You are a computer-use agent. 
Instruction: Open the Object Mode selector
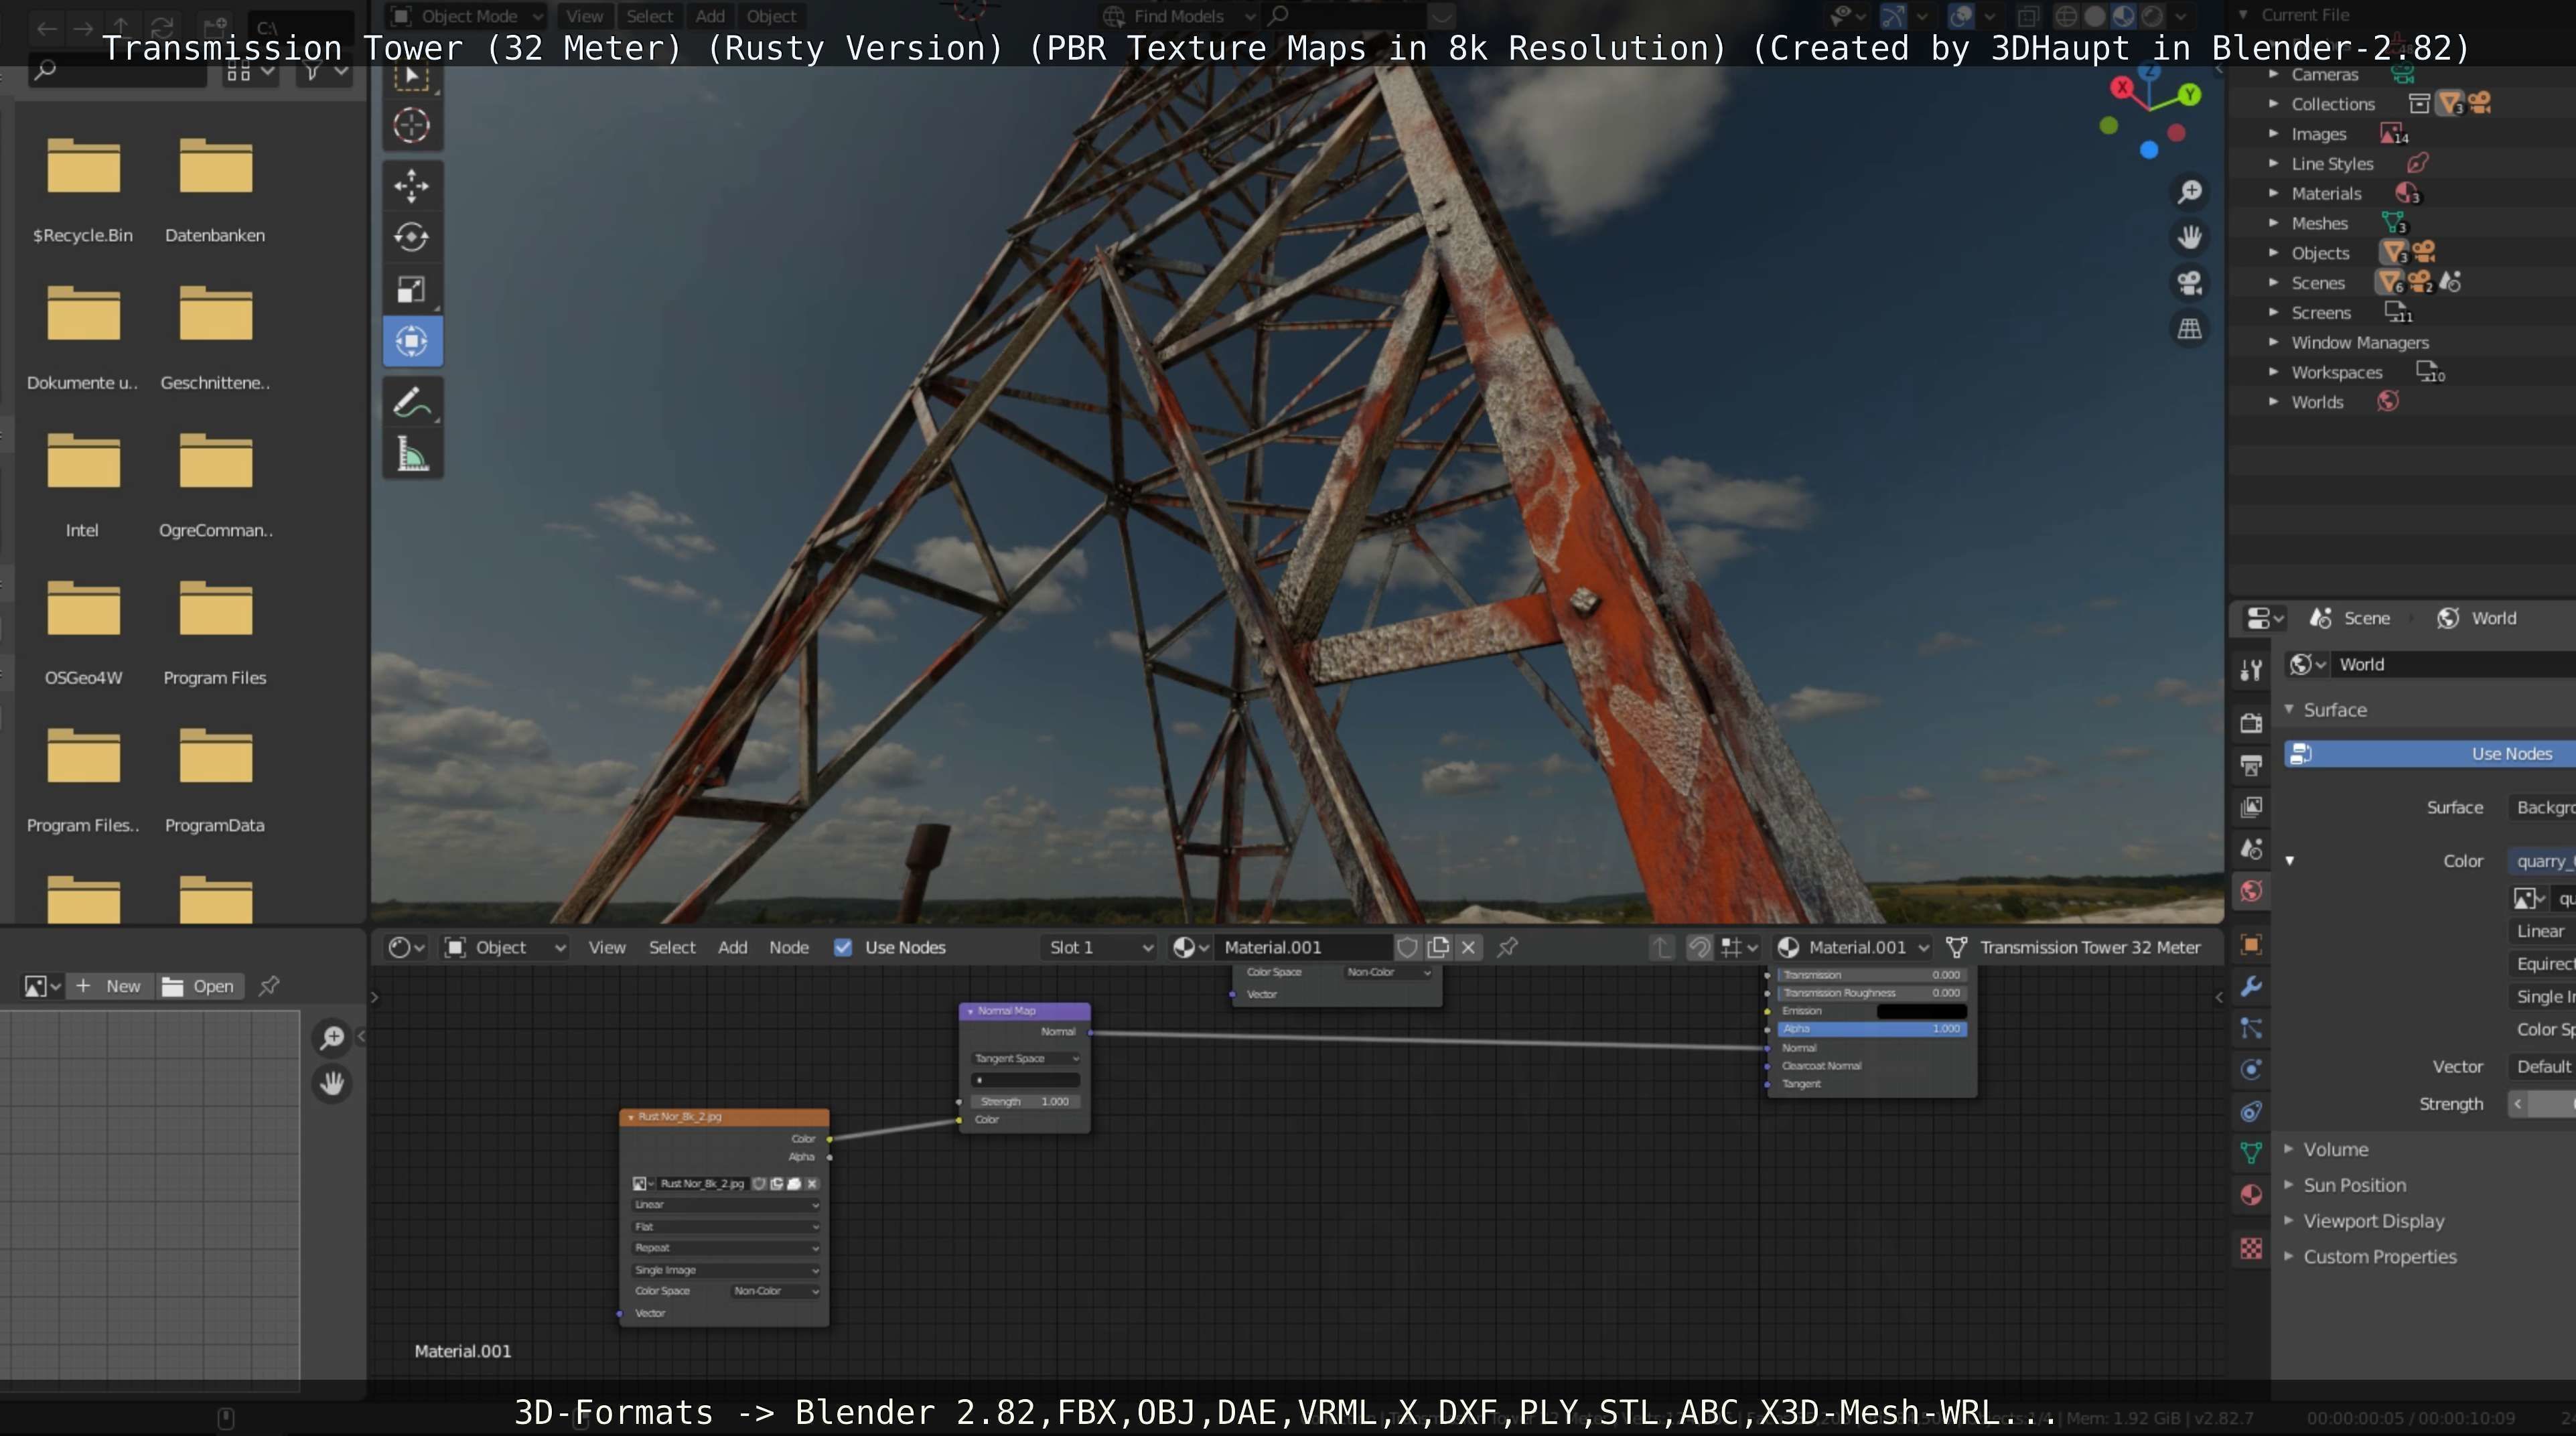click(466, 16)
